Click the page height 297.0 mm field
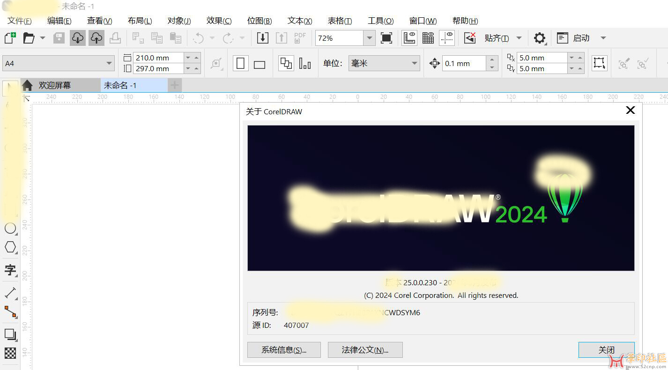 [158, 68]
